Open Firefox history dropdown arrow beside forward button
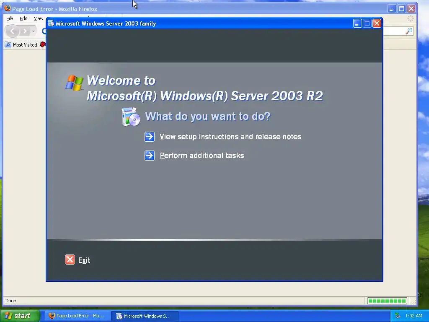 click(x=33, y=31)
